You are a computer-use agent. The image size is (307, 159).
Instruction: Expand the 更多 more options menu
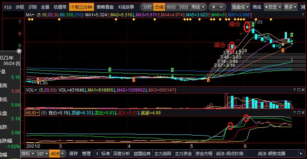(x=290, y=7)
